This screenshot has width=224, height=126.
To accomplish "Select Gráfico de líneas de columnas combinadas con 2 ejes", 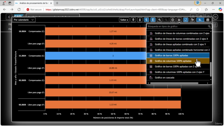I will pos(178,33).
